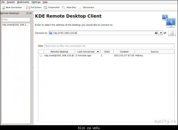Open the Help menu
This screenshot has width=178, height=130.
coord(45,2)
